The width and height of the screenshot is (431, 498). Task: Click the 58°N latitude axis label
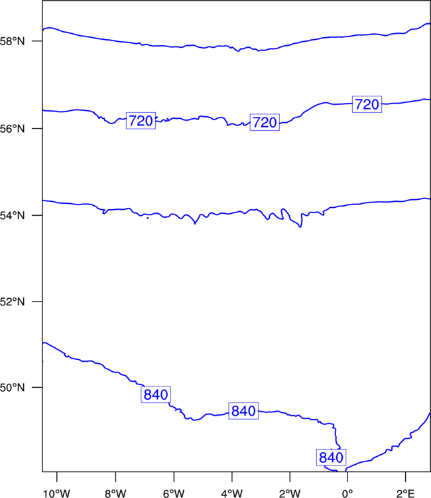[12, 41]
